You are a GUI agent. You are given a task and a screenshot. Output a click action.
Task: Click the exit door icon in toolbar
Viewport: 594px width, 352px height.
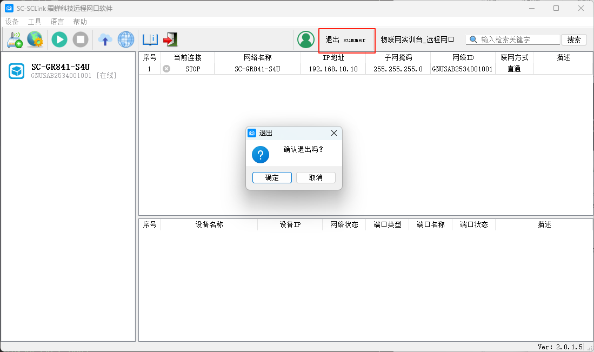tap(170, 39)
